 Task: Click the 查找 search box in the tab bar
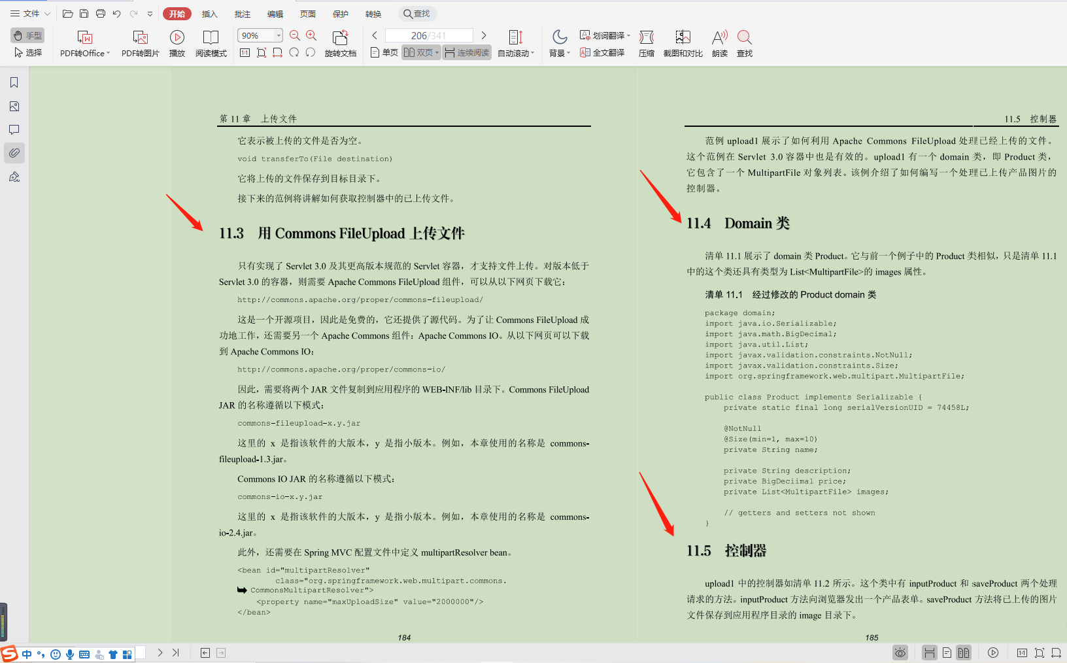tap(416, 14)
